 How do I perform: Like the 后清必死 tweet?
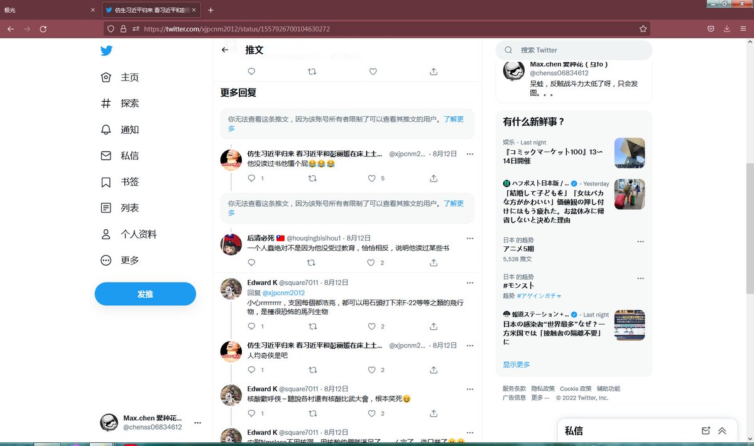[372, 263]
